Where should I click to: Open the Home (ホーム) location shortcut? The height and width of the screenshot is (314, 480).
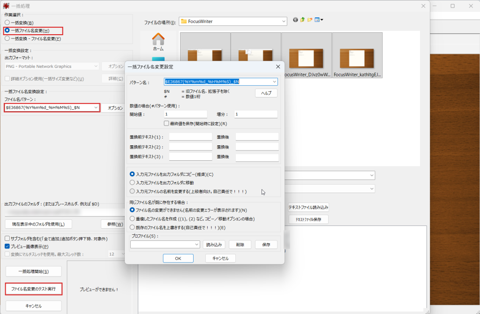tap(158, 42)
